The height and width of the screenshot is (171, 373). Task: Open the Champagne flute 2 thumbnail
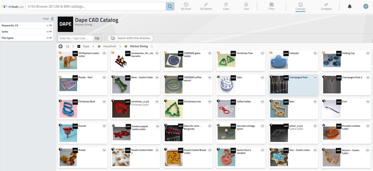pyautogui.click(x=332, y=85)
